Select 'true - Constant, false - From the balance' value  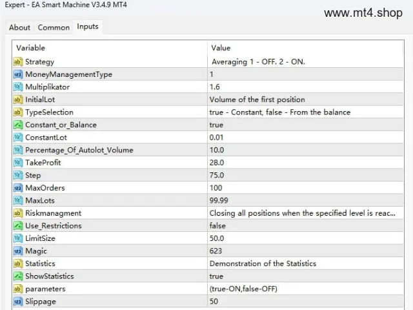click(x=280, y=112)
